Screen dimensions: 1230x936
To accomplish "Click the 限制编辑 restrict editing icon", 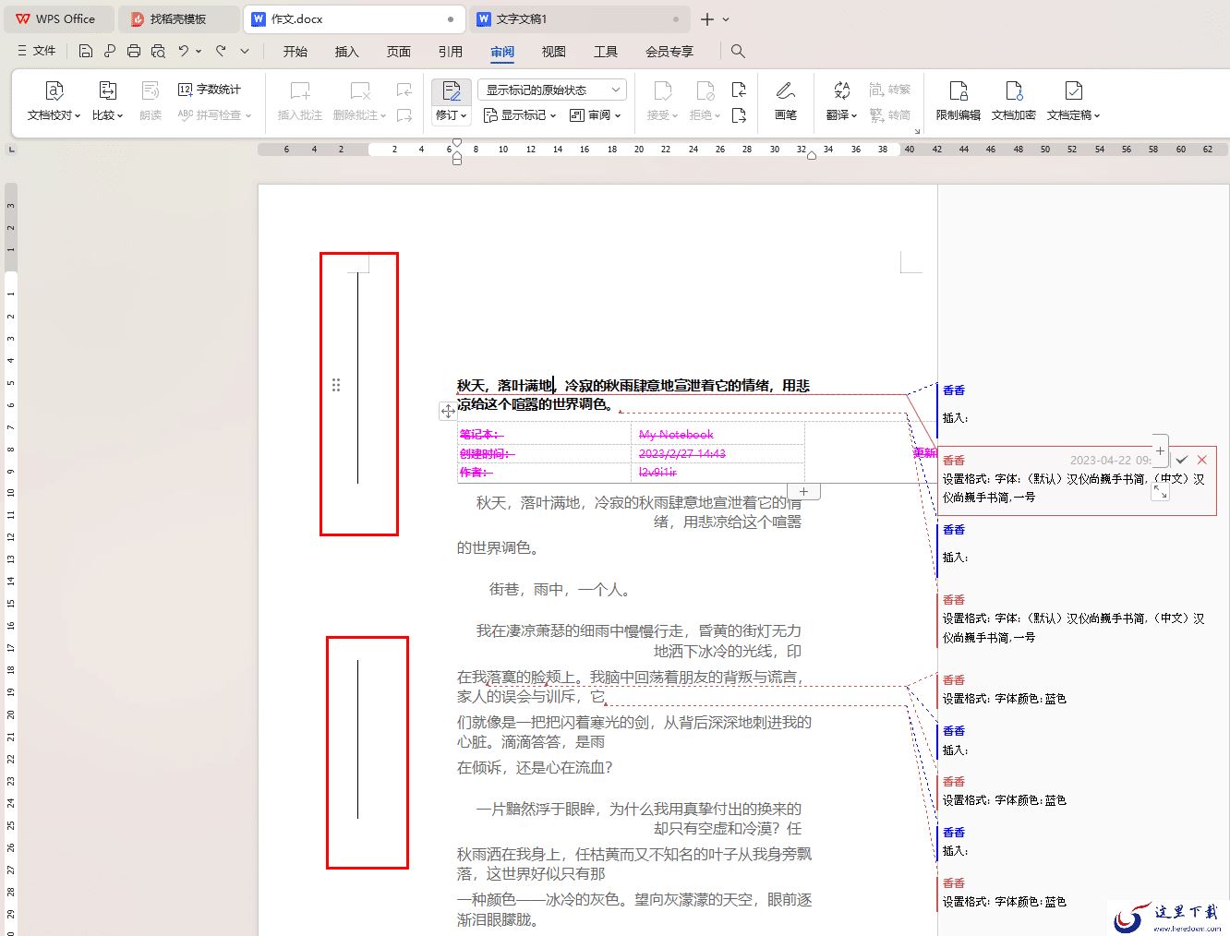I will tap(959, 90).
